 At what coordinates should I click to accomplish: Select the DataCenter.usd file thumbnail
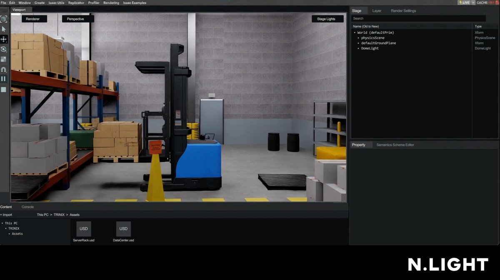coord(123,229)
